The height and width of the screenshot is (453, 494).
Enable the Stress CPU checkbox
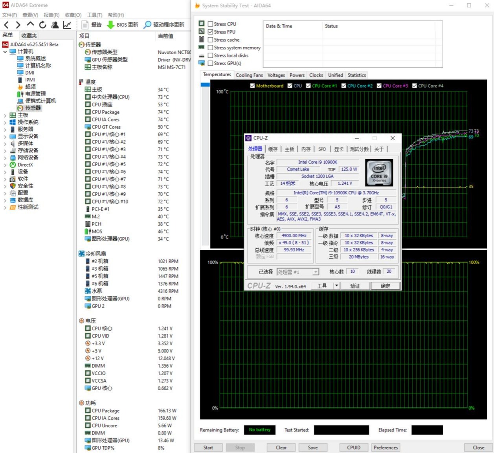pyautogui.click(x=210, y=24)
